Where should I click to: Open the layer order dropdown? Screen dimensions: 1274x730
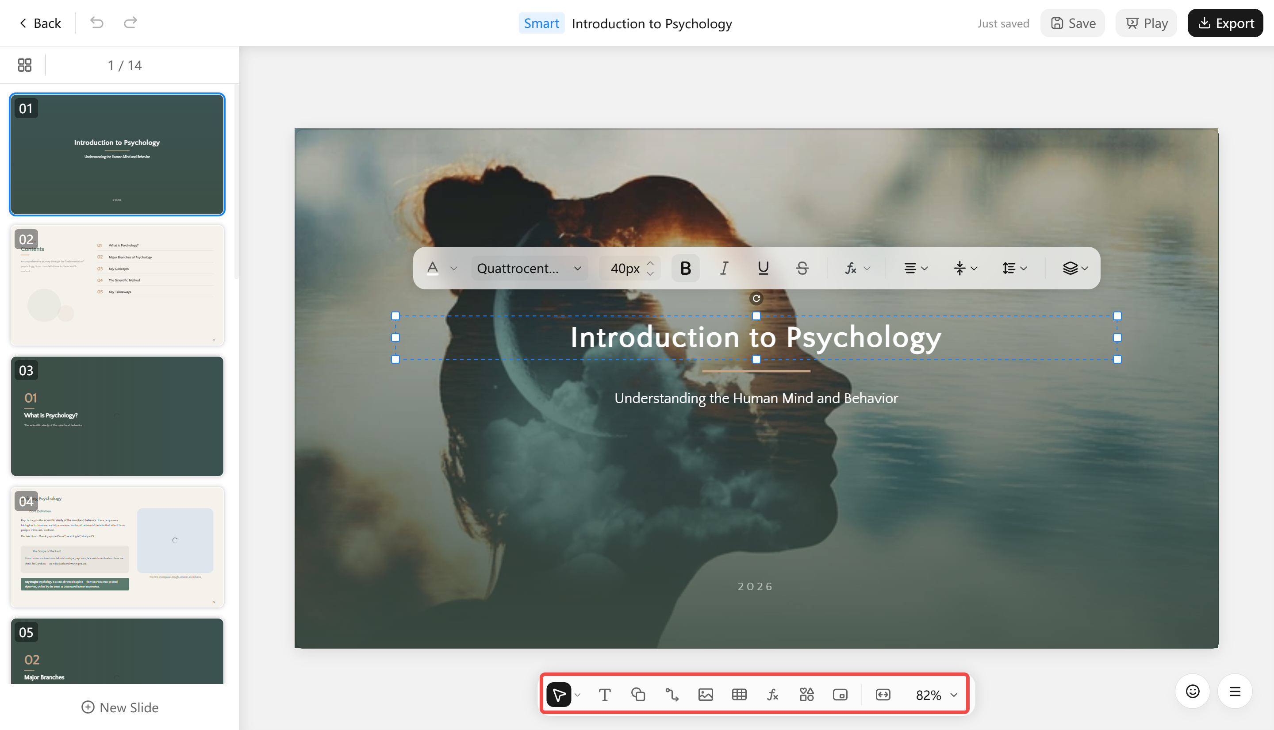(x=1075, y=268)
